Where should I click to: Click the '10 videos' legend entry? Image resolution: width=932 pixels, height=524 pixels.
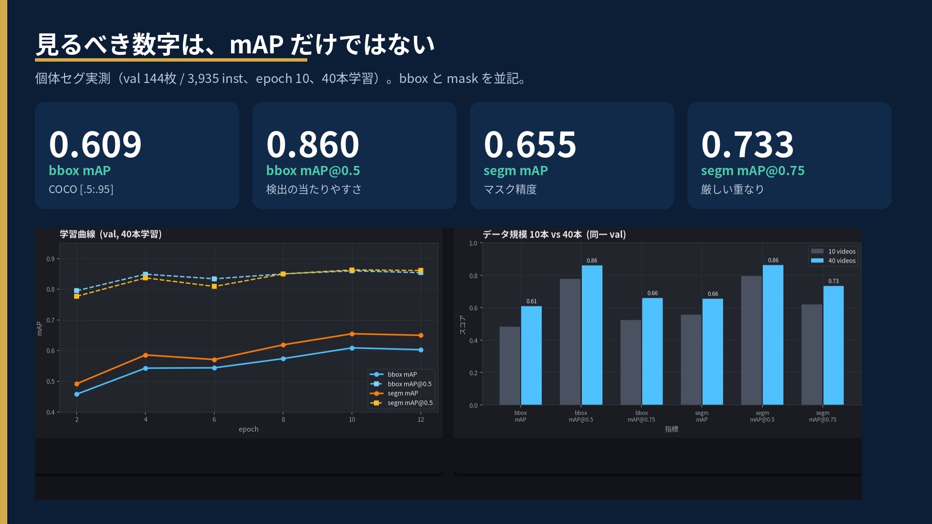tap(833, 251)
